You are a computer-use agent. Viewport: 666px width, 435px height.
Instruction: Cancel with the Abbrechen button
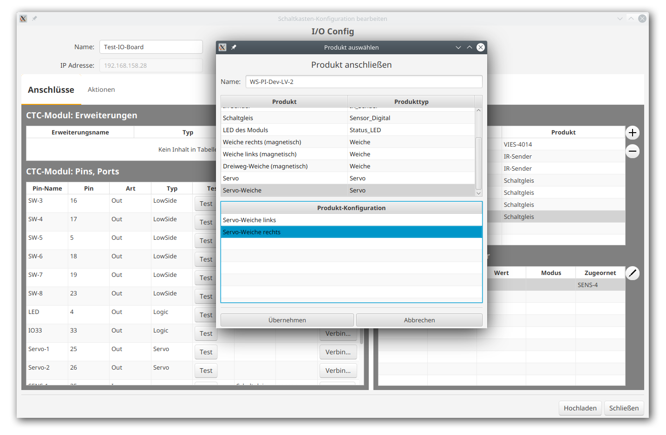(419, 320)
